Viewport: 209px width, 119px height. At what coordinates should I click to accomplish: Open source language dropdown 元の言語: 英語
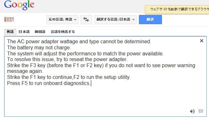pos(62,19)
